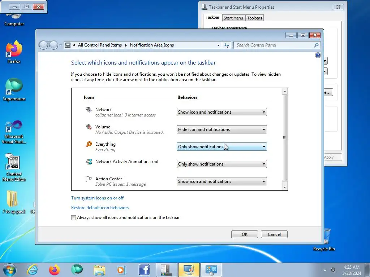Viewport: 370px width, 277px height.
Task: Check Always show all icons checkbox
Action: (x=73, y=217)
